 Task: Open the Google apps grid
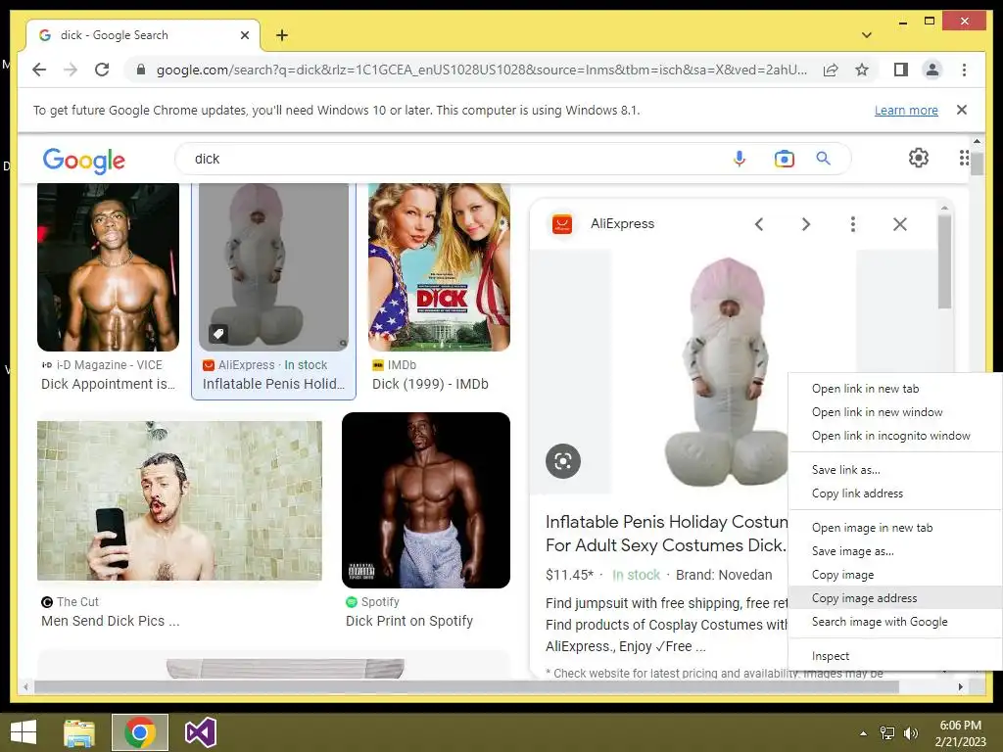pyautogui.click(x=964, y=158)
